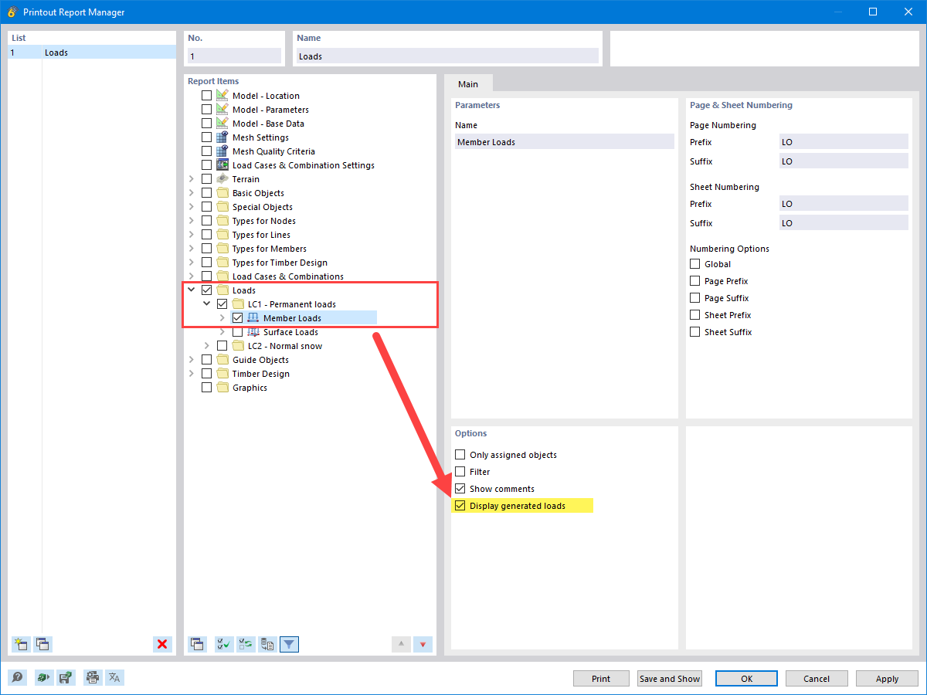Copy the selected printout report

(x=42, y=644)
